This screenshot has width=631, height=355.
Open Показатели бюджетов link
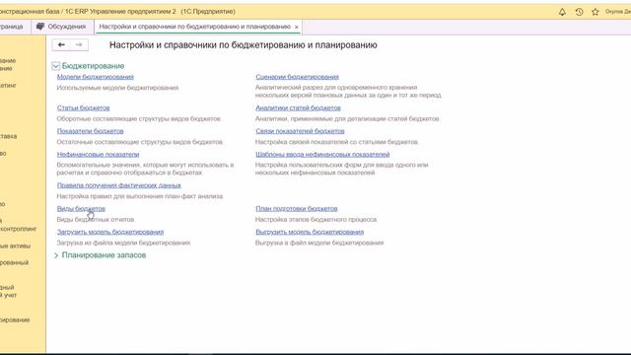point(90,131)
